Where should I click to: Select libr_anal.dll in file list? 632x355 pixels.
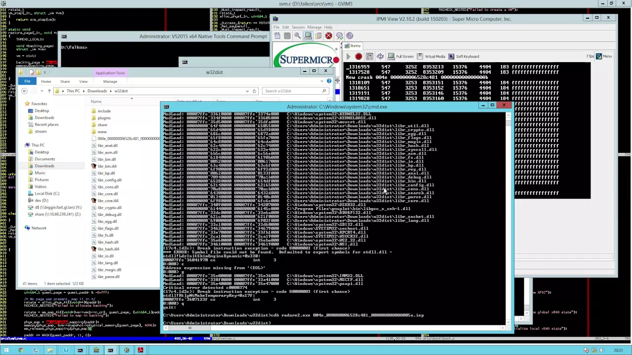pyautogui.click(x=107, y=145)
